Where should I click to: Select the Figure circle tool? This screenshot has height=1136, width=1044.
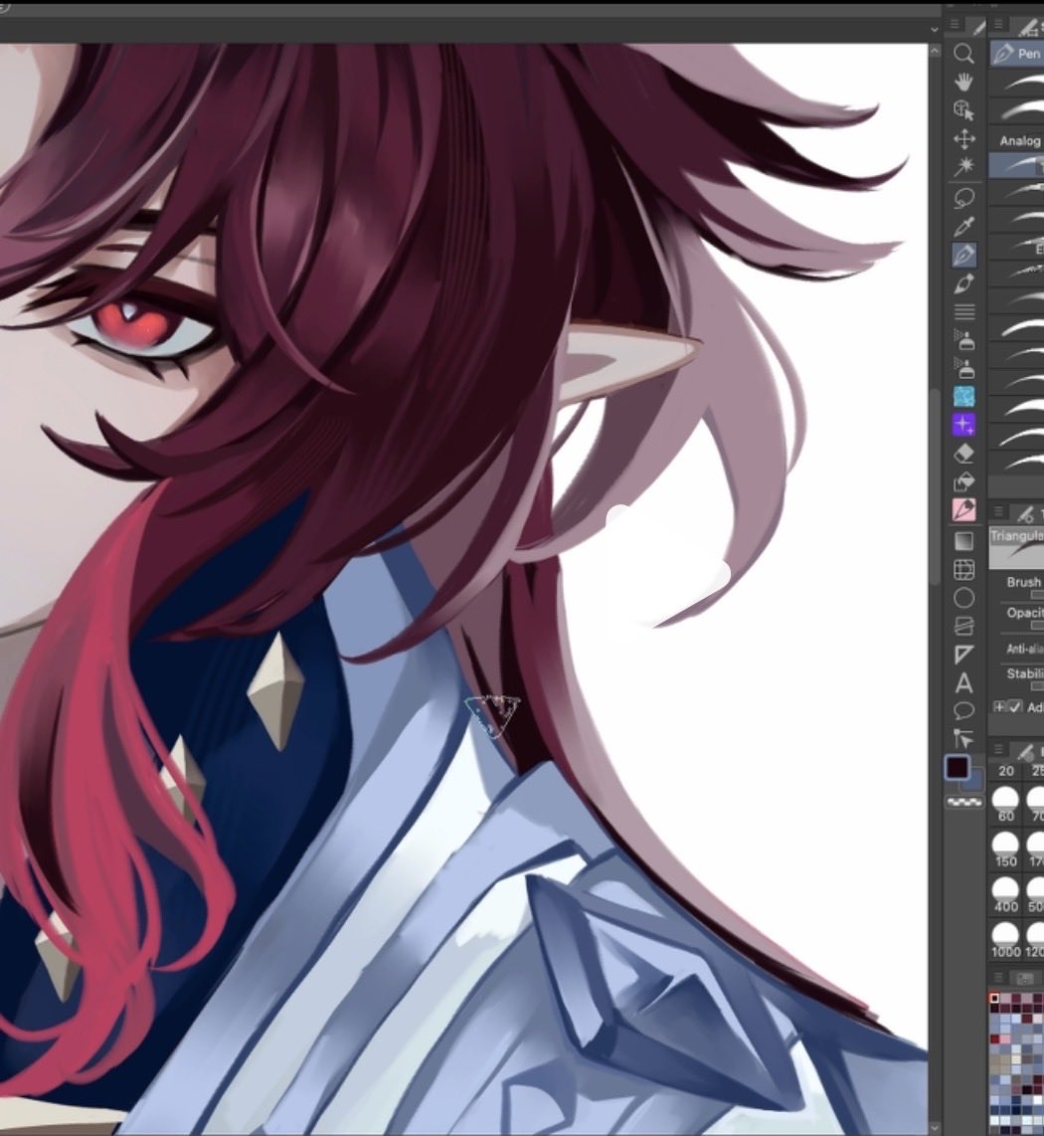963,598
